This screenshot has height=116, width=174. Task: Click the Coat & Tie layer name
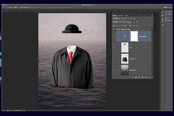(132, 59)
